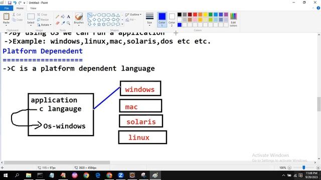Click the scroll right arrow

tap(315, 162)
